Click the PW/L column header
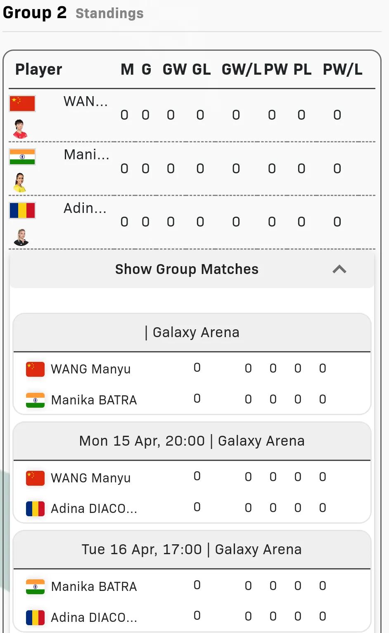 tap(342, 69)
